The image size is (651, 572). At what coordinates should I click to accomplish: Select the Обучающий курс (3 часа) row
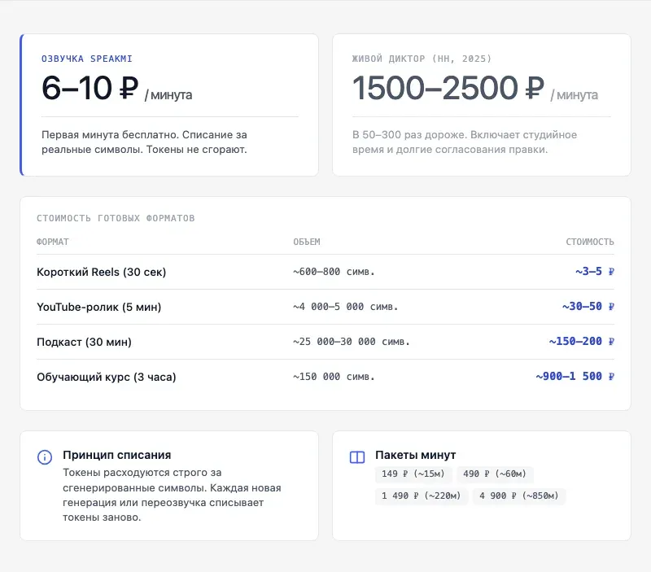[x=325, y=377]
